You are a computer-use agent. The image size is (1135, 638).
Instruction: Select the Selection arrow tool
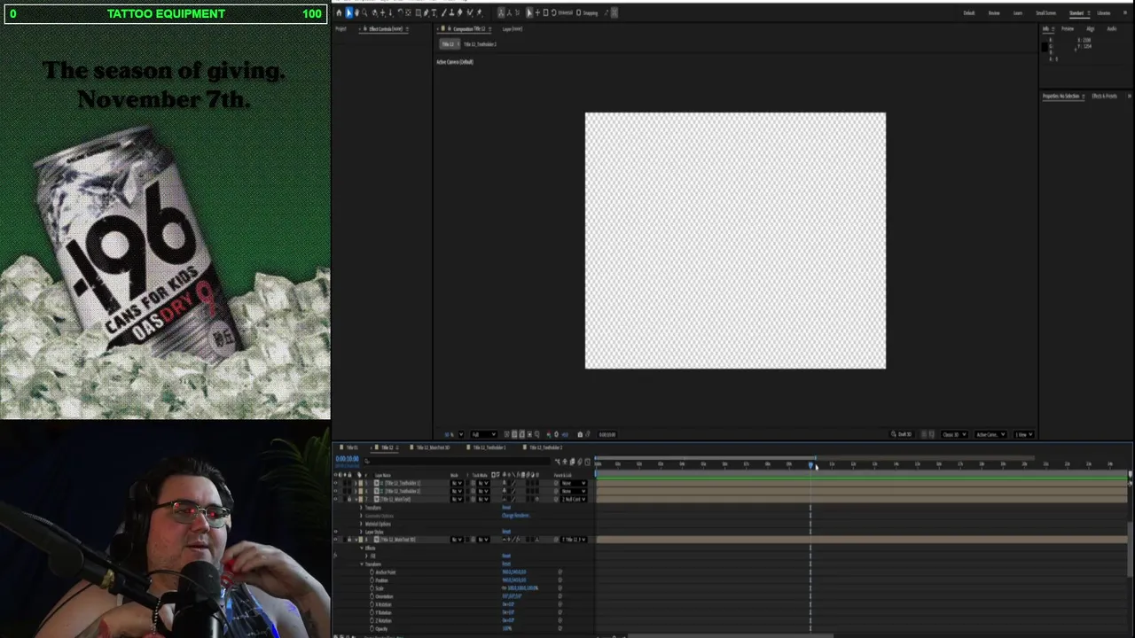click(348, 12)
